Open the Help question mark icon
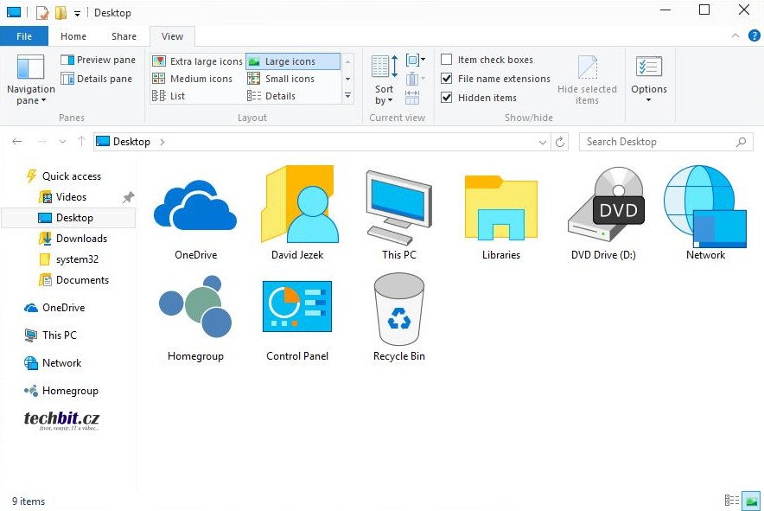Screen dimensions: 764x511 [754, 36]
